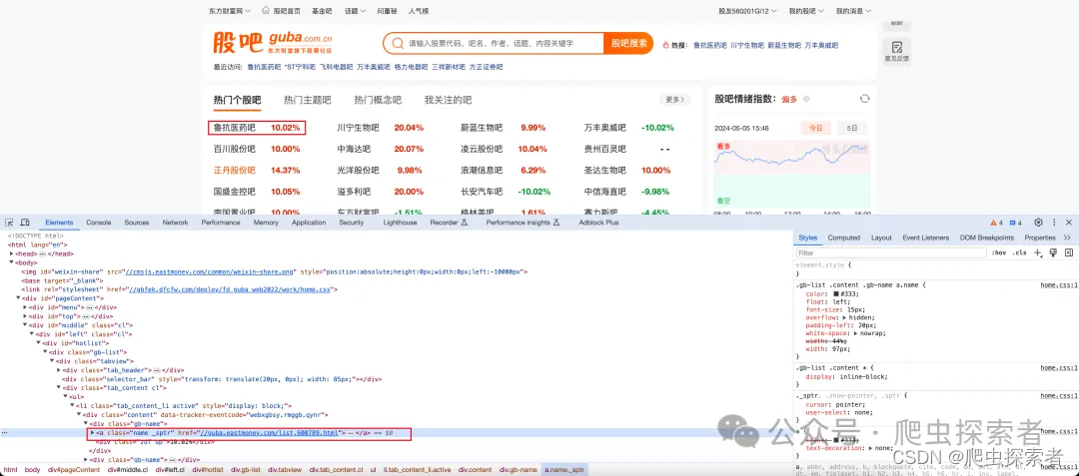Open the 我的股吧 dropdown
Image resolution: width=1079 pixels, height=476 pixels.
tap(806, 11)
